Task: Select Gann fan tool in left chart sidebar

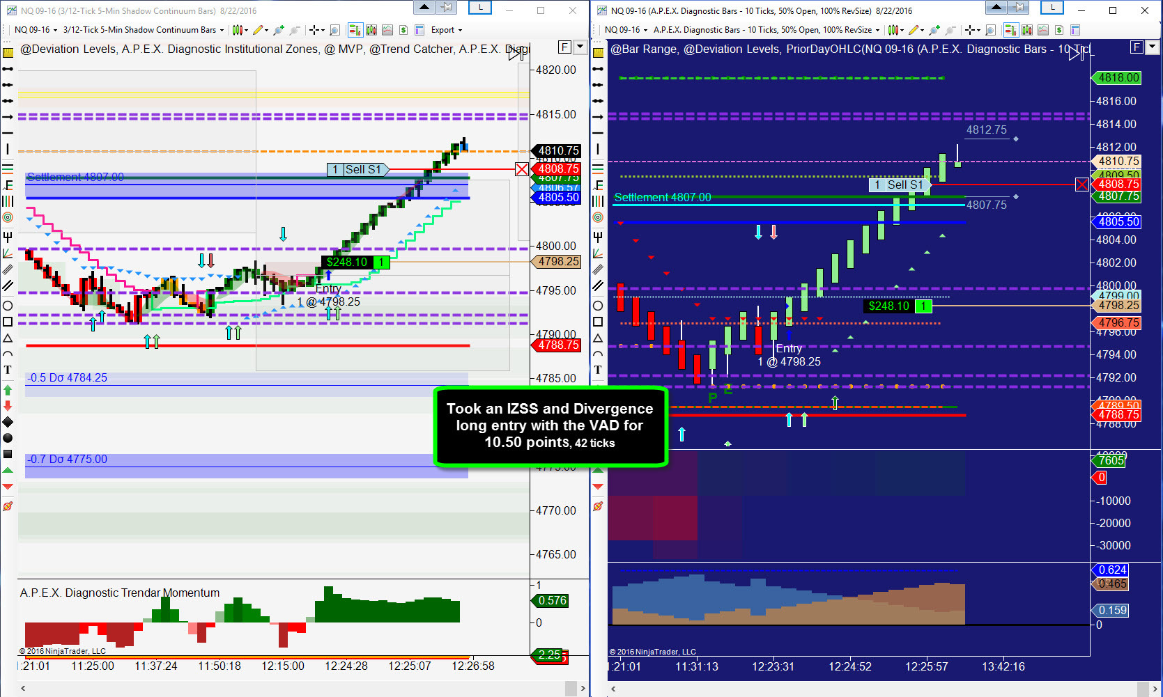Action: pos(8,253)
